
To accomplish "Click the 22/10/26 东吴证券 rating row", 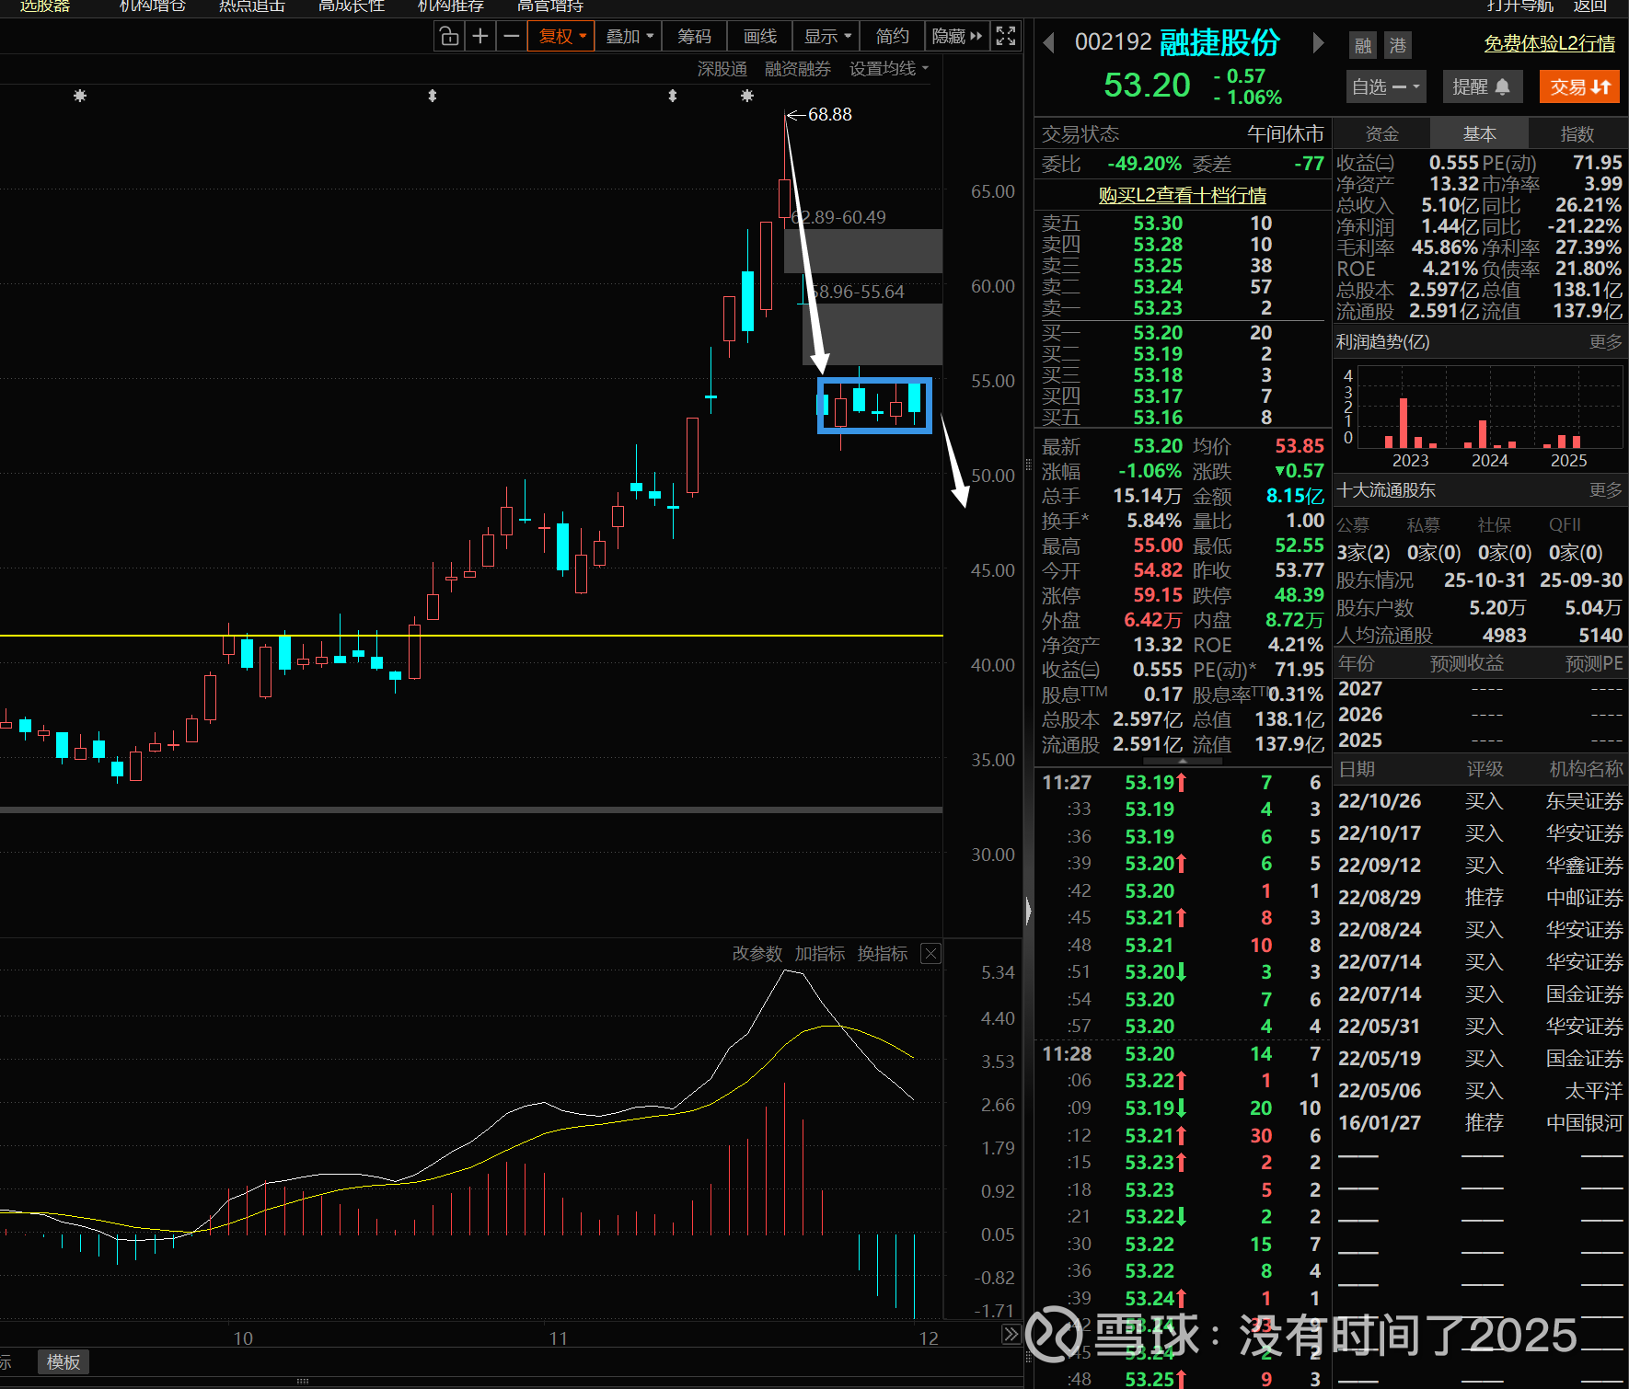I will (x=1480, y=801).
